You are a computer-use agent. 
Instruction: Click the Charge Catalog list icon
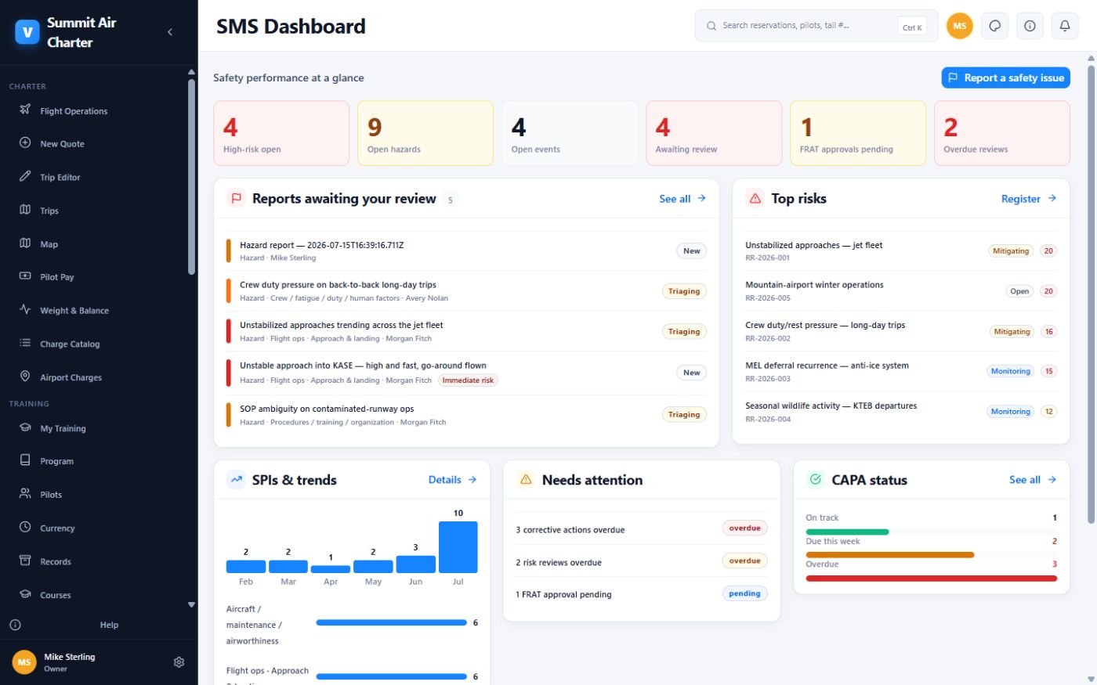tap(25, 343)
